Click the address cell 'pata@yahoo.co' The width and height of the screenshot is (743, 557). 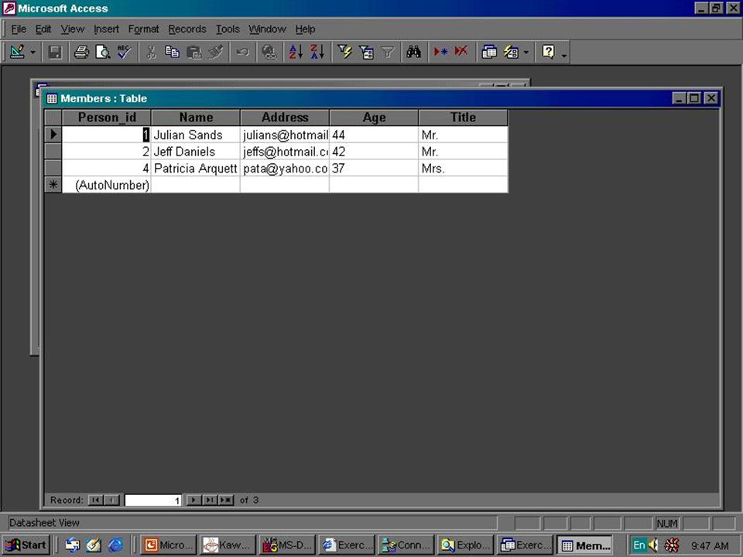click(285, 168)
